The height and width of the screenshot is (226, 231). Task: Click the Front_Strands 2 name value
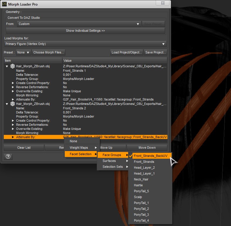coord(74,108)
